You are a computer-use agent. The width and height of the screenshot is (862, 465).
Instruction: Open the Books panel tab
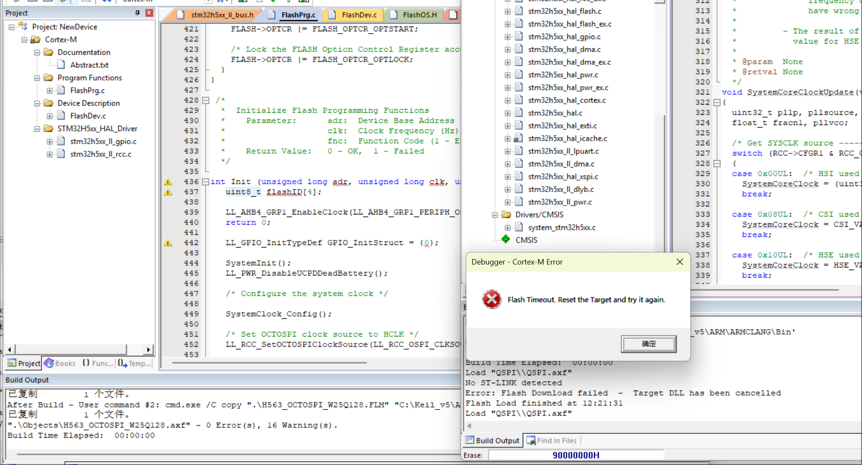coord(60,363)
